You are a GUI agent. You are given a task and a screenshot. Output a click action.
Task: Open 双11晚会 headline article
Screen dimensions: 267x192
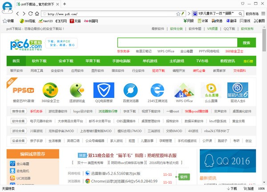point(132,155)
